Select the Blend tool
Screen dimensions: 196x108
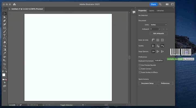(5, 61)
